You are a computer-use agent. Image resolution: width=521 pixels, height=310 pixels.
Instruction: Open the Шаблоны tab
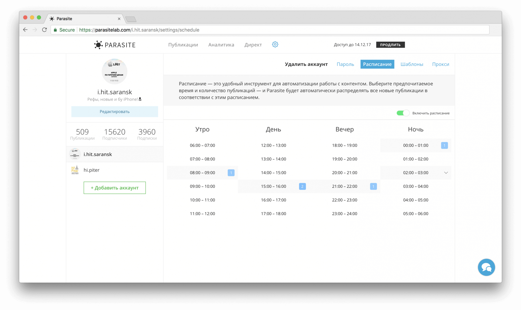tap(412, 64)
